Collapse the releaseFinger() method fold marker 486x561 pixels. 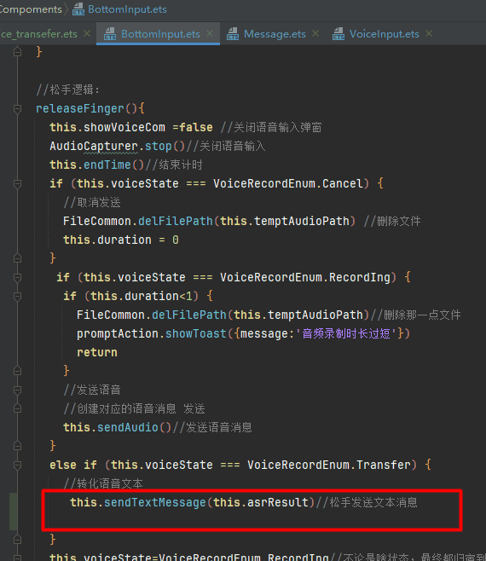(x=17, y=108)
